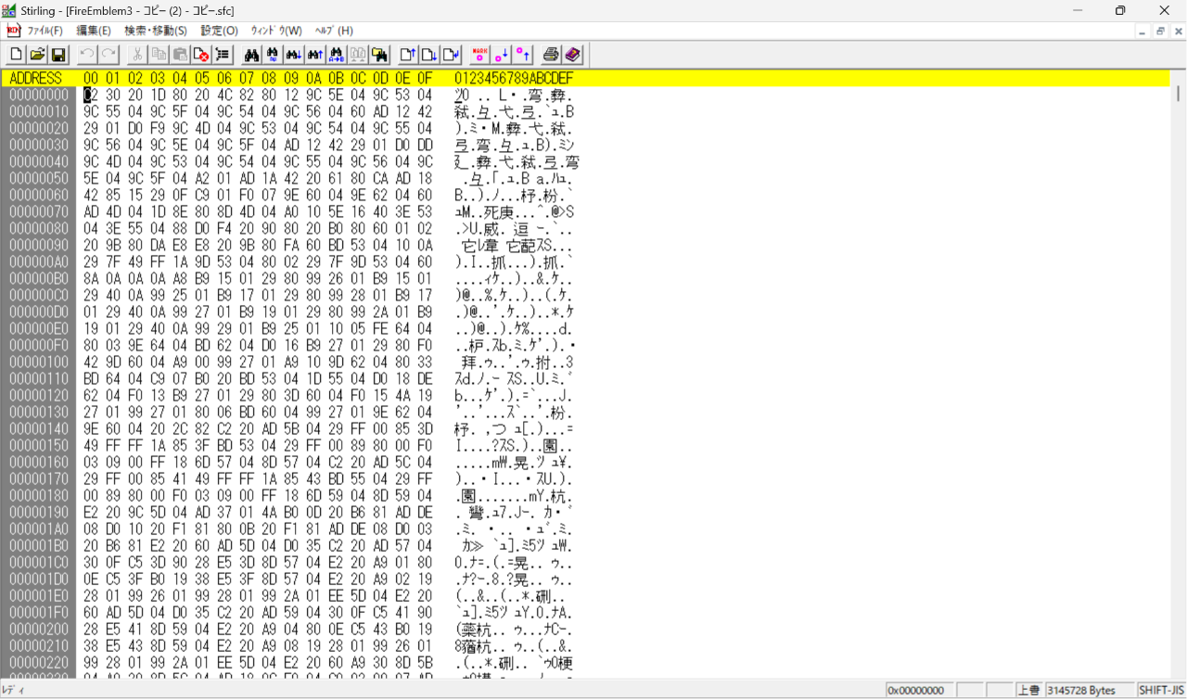Click Find Next binoculars with down arrow
The width and height of the screenshot is (1187, 700).
294,55
